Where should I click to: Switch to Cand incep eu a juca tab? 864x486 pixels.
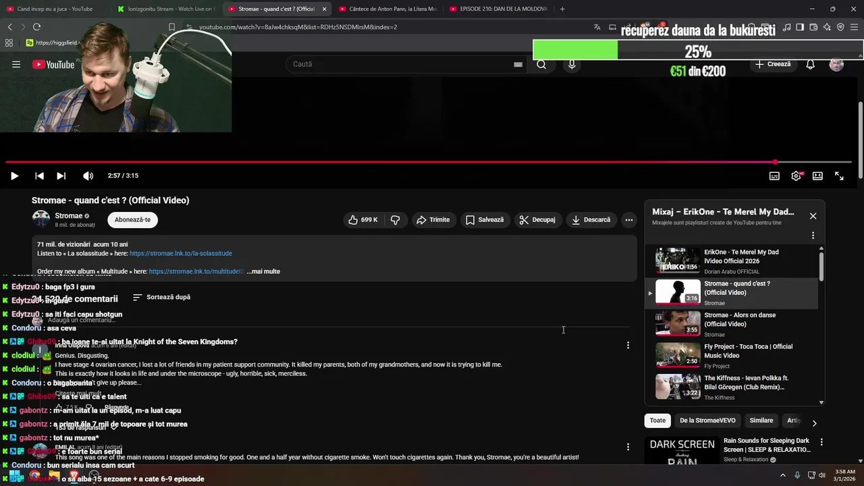[54, 9]
